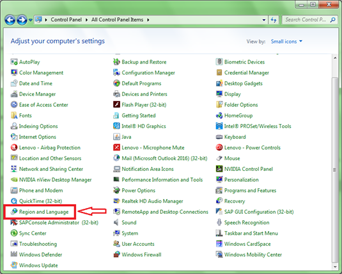This screenshot has width=342, height=274.
Task: Click the Windows Firewall icon
Action: click(x=116, y=254)
